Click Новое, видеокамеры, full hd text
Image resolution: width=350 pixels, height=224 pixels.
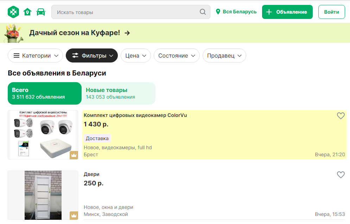[x=118, y=147]
